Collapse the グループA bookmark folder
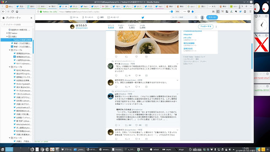 10,50
